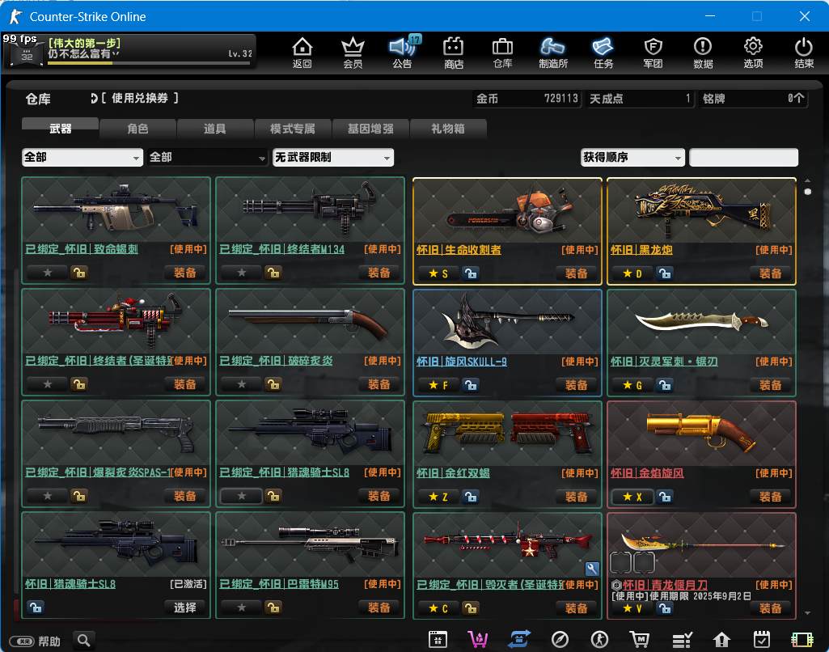Image resolution: width=829 pixels, height=652 pixels.
Task: Toggle star F on 旋风SKULL-9
Action: pos(438,385)
